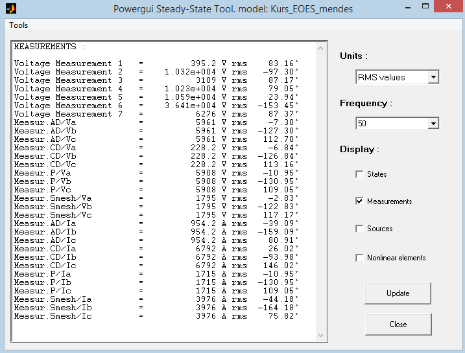This screenshot has height=353, width=465.
Task: Click the 1.032e+004 voltage value
Action: click(191, 72)
